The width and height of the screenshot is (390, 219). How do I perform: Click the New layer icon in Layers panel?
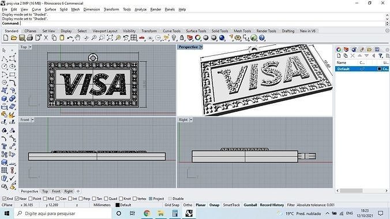[x=339, y=56]
